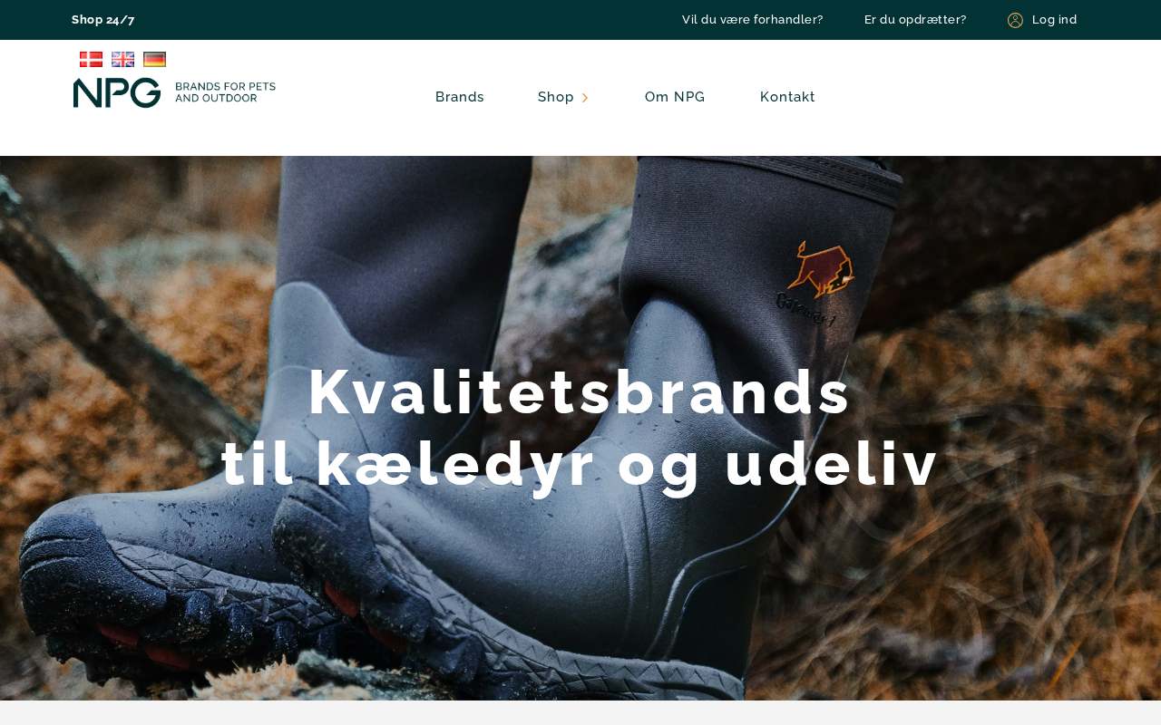Expand the Shop menu chevron arrow
1161x725 pixels.
(585, 98)
